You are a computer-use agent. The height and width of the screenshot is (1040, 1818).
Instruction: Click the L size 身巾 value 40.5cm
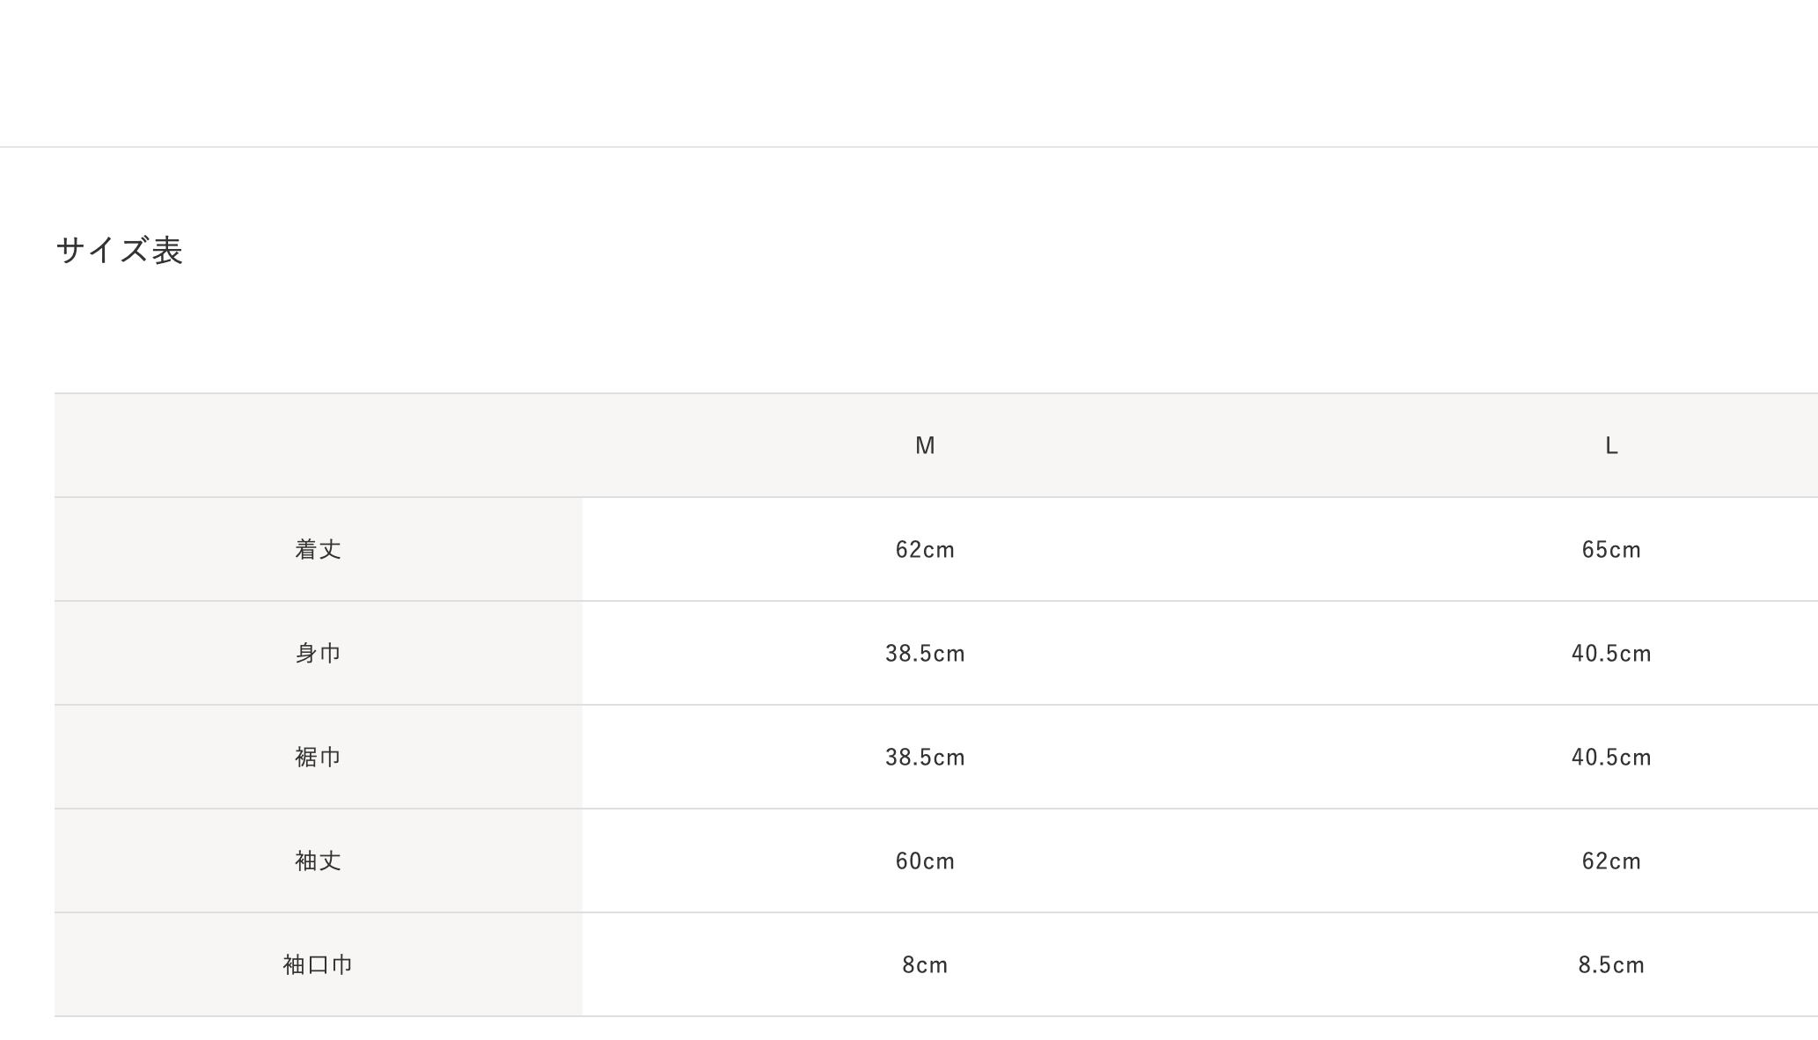1611,654
